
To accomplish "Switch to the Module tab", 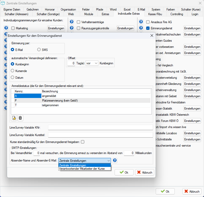I will click(x=89, y=14).
